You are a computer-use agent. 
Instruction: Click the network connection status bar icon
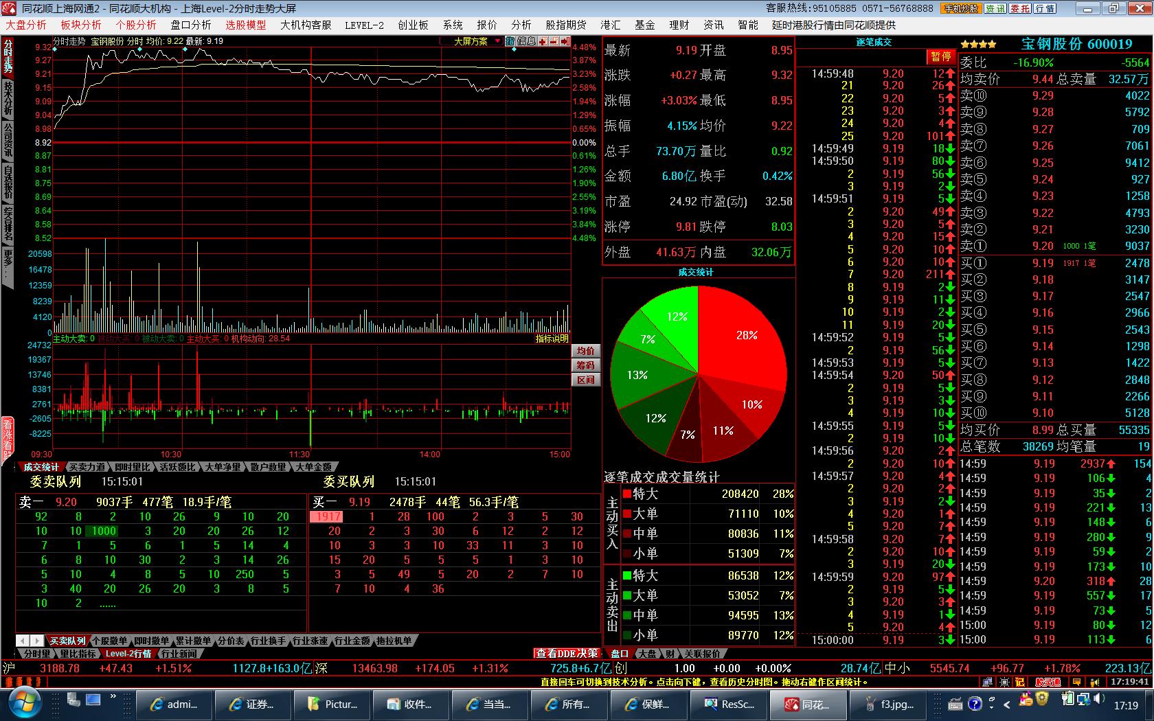[987, 682]
